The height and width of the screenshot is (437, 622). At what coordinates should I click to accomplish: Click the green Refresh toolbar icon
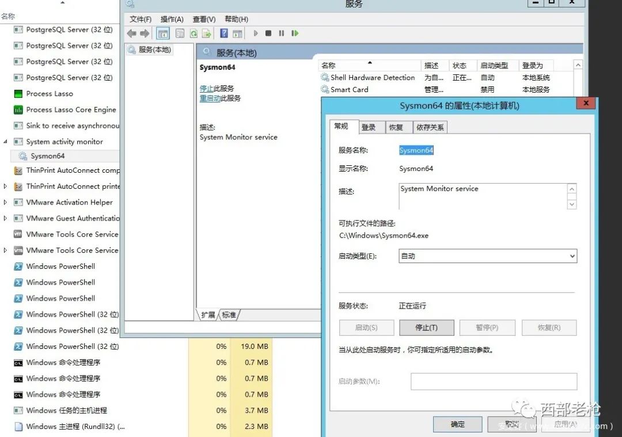193,33
